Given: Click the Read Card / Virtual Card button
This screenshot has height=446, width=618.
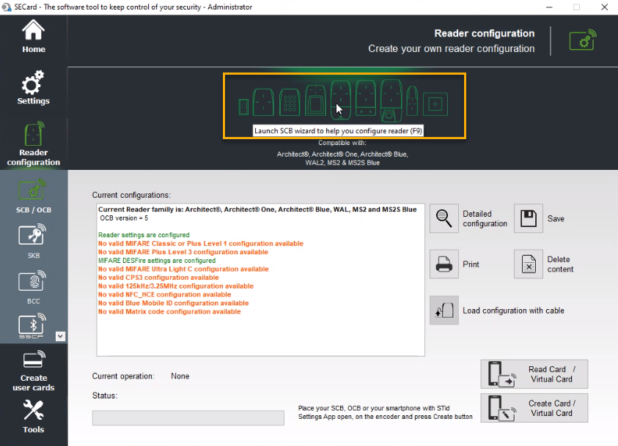Looking at the screenshot, I should click(534, 374).
